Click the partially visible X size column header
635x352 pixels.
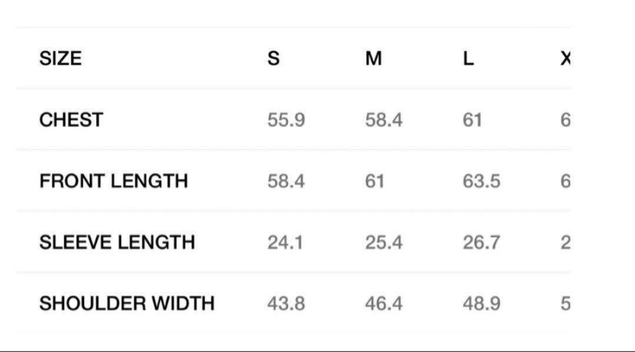(566, 58)
